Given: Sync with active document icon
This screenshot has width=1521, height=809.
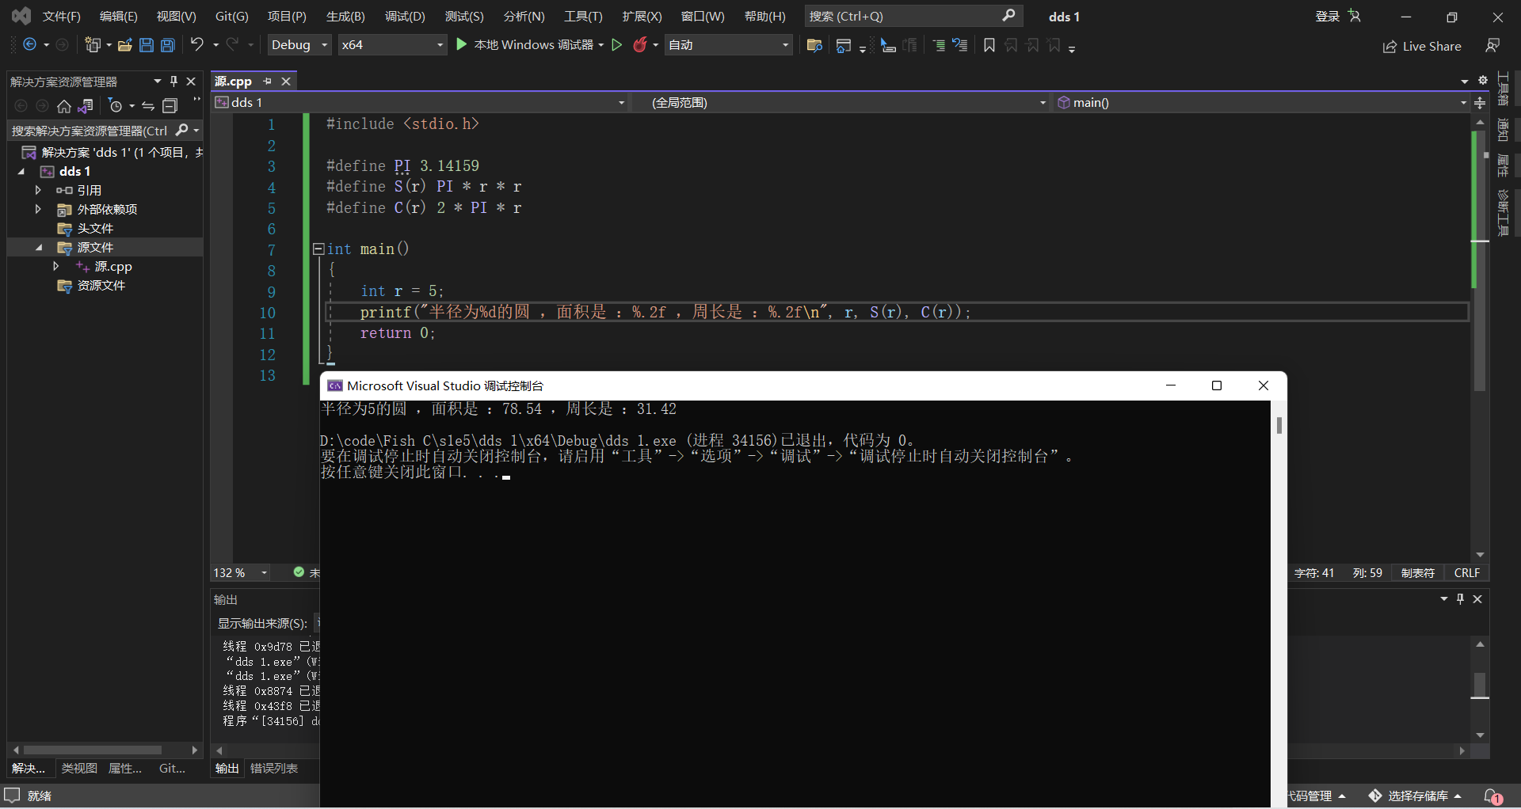Looking at the screenshot, I should tap(148, 106).
